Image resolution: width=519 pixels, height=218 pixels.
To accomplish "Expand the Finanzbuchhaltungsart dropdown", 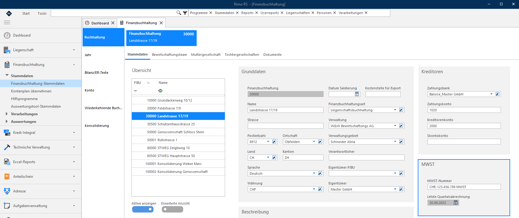I will click(395, 110).
